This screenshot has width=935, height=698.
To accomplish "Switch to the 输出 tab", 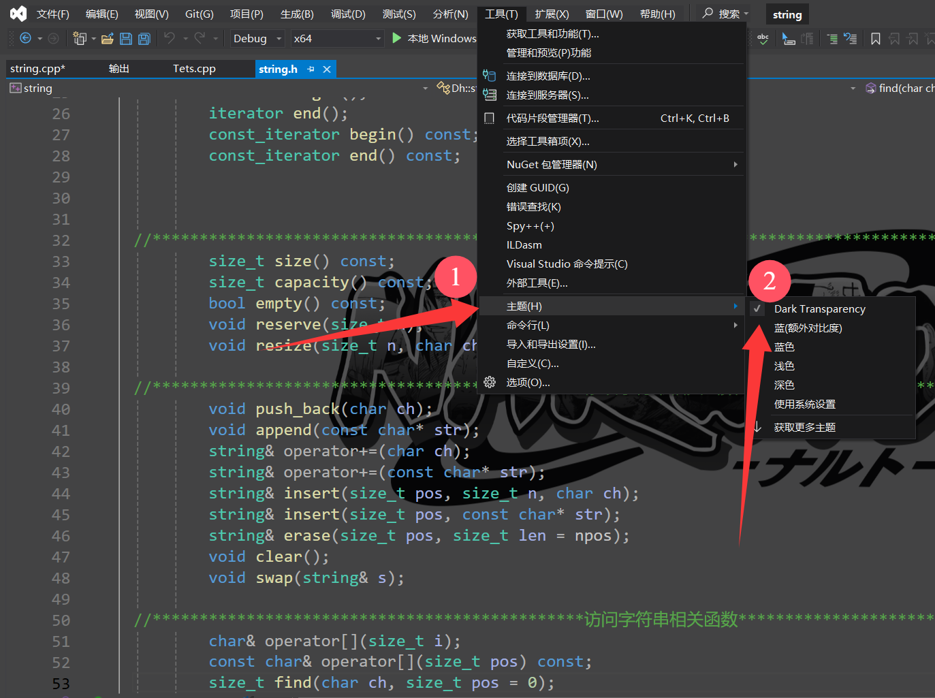I will 118,69.
